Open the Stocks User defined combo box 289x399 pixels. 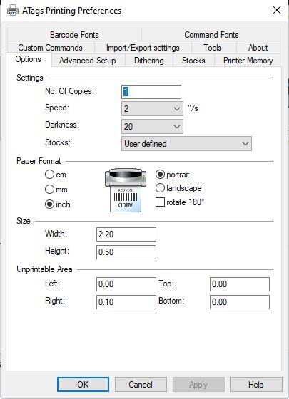186,144
